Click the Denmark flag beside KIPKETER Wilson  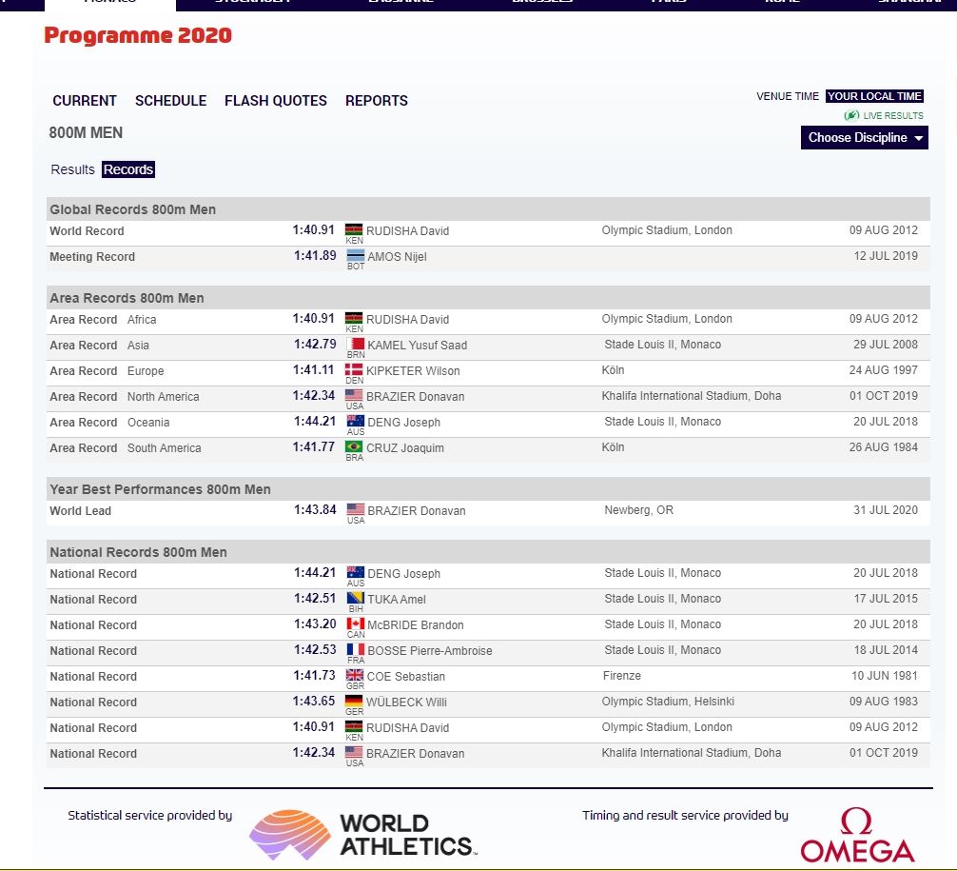pos(354,370)
